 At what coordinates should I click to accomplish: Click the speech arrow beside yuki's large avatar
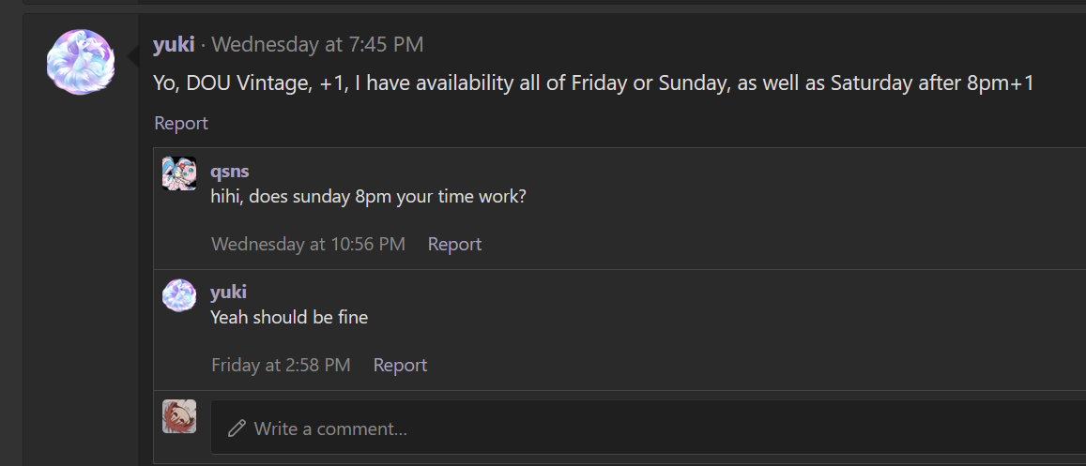coord(133,57)
